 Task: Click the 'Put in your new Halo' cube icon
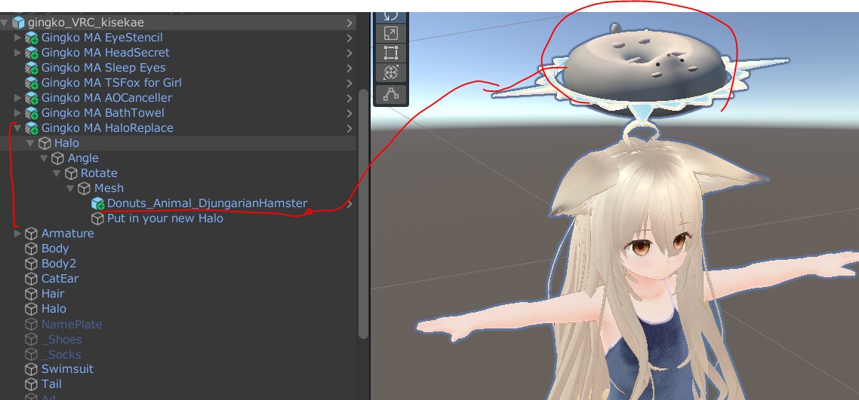97,218
